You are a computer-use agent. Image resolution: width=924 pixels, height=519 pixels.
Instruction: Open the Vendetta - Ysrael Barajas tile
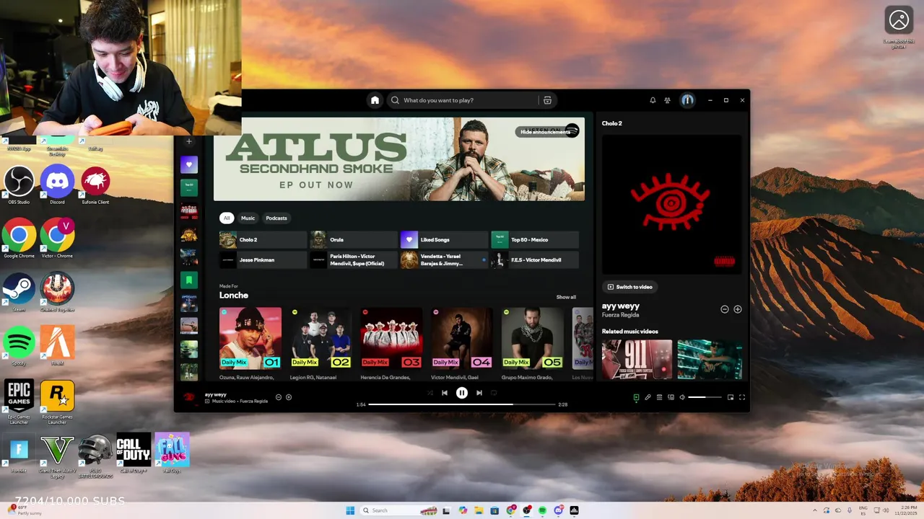click(x=445, y=259)
